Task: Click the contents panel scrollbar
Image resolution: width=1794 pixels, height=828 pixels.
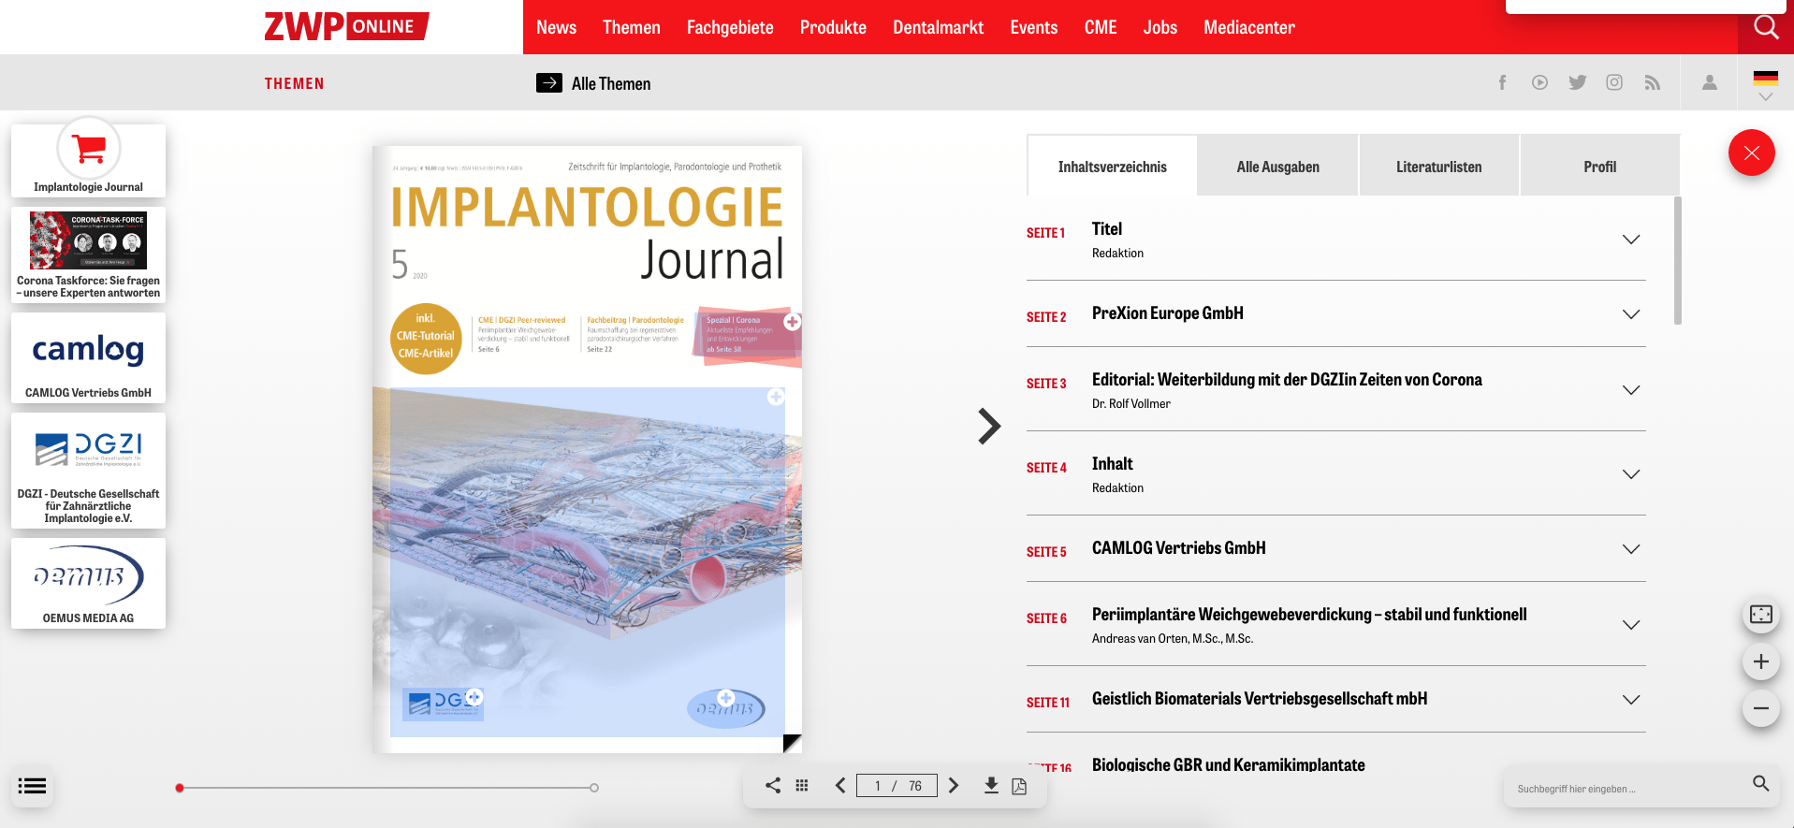Action: (1678, 260)
